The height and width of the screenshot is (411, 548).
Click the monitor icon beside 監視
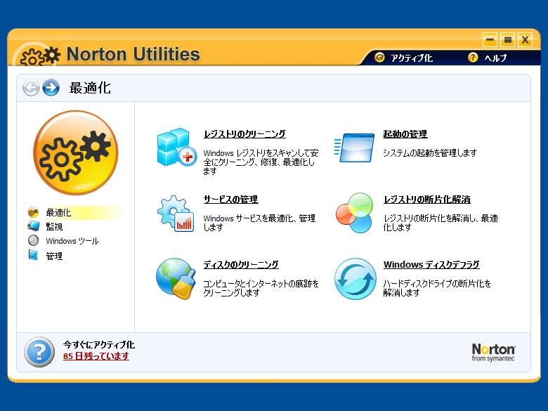[34, 226]
